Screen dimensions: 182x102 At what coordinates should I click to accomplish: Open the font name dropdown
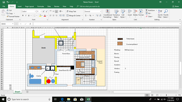(35, 11)
